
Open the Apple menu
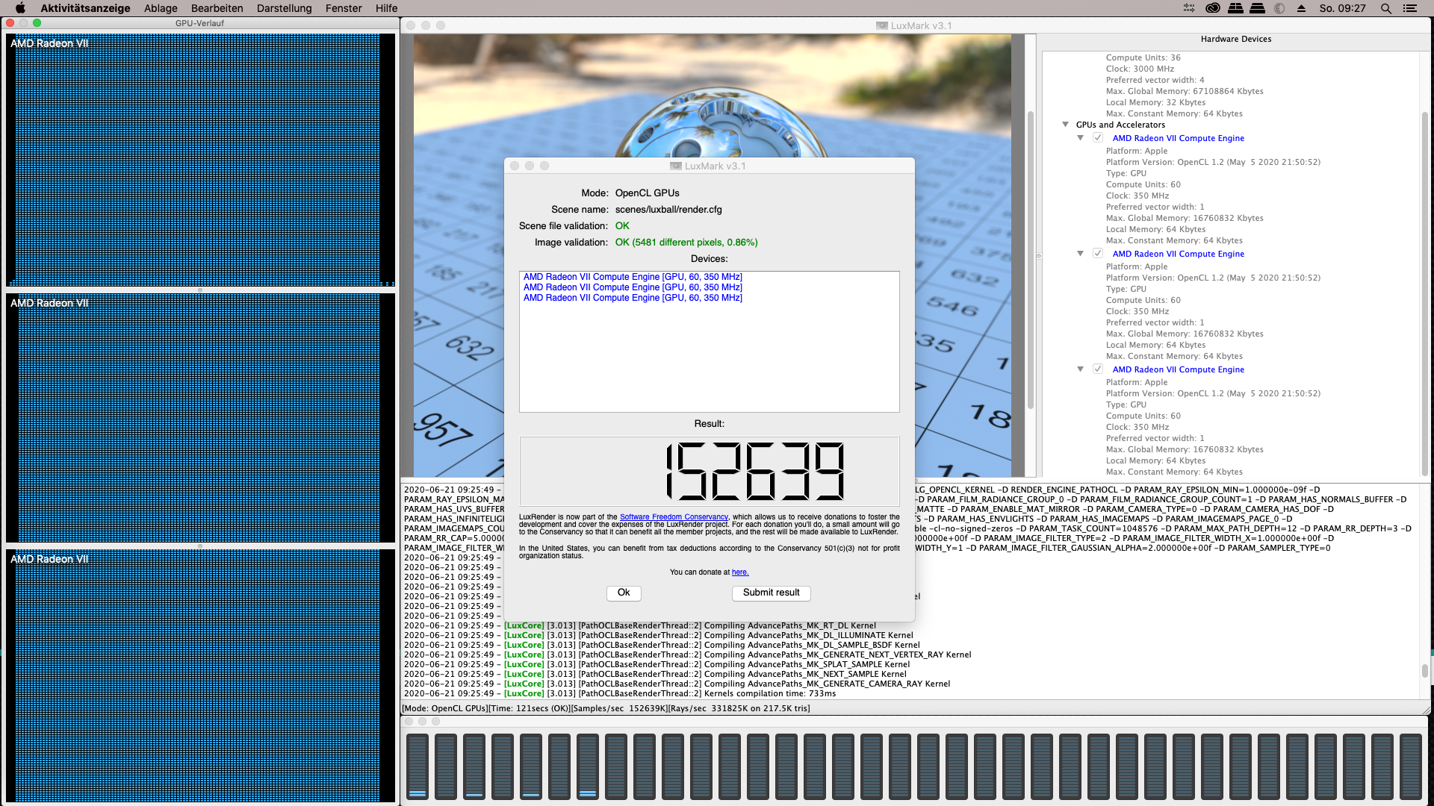20,8
